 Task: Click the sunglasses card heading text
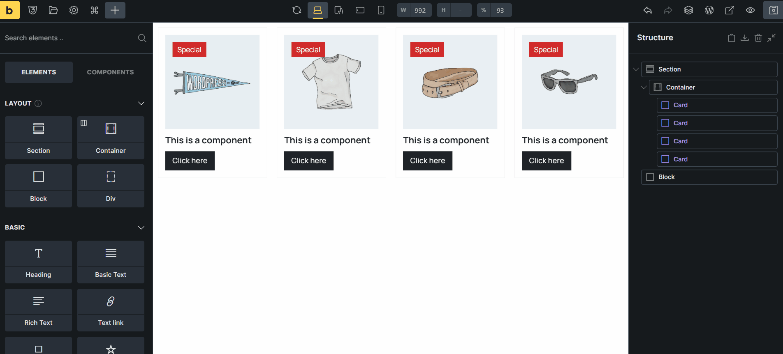[x=565, y=140]
